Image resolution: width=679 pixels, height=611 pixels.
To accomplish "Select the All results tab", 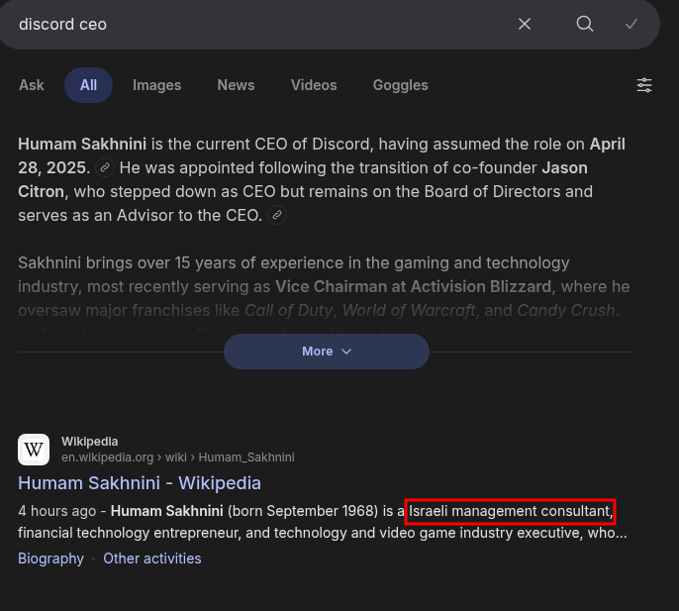I will click(x=88, y=85).
